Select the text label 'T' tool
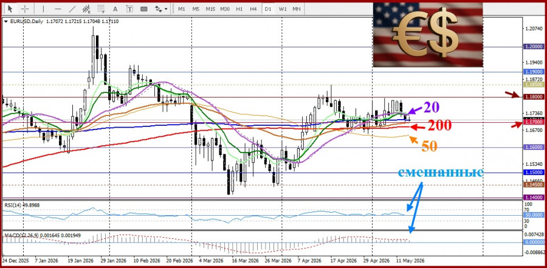 [129, 9]
